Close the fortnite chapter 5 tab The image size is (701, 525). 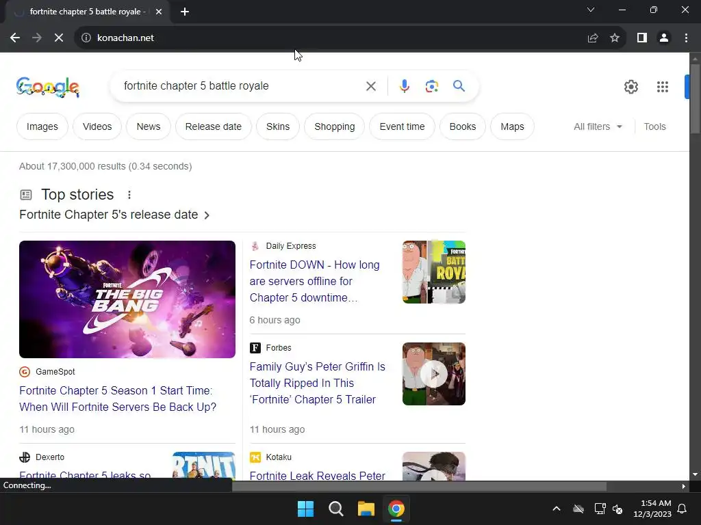coord(159,12)
